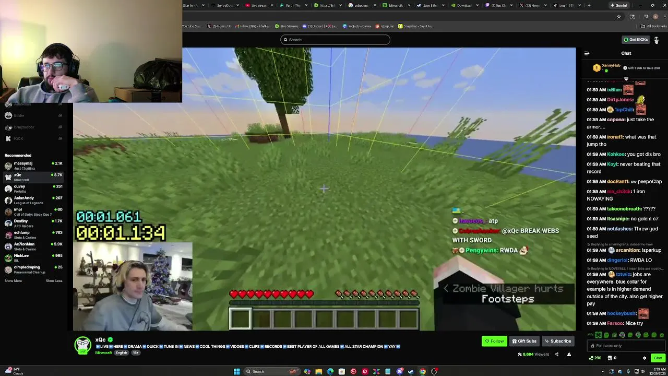Click the share stream icon
The height and width of the screenshot is (376, 668).
point(556,355)
